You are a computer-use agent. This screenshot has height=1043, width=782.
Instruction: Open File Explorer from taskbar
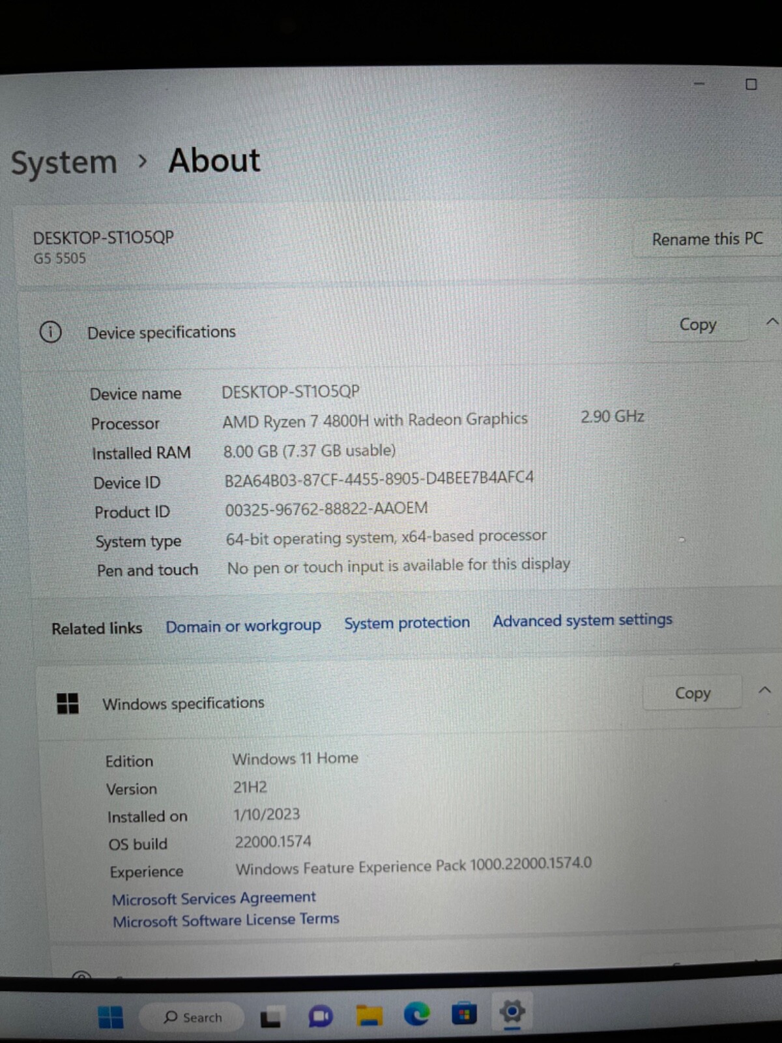click(x=369, y=1016)
